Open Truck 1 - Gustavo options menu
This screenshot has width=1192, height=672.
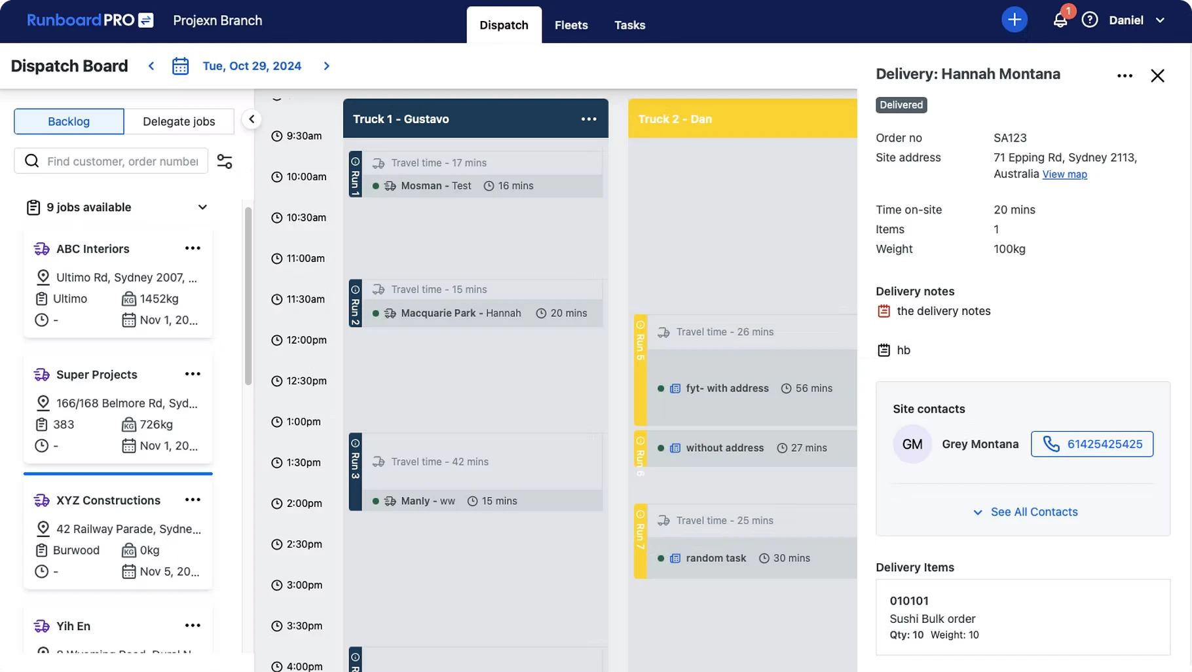click(x=588, y=119)
